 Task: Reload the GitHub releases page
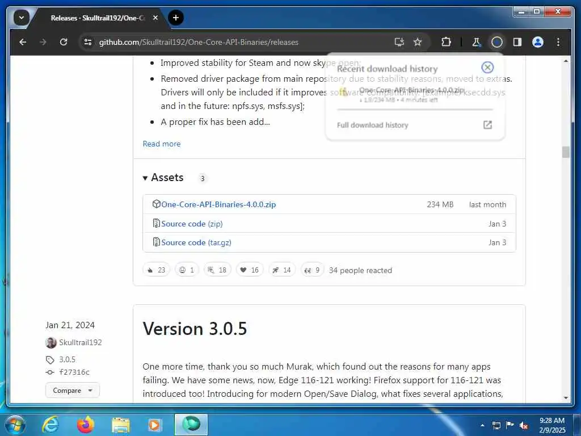click(64, 42)
